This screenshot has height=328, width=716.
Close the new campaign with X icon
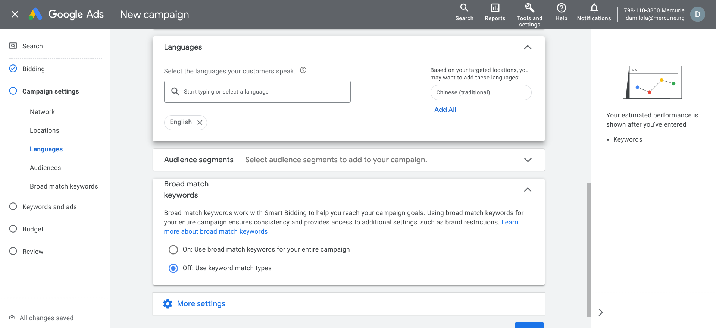tap(15, 14)
